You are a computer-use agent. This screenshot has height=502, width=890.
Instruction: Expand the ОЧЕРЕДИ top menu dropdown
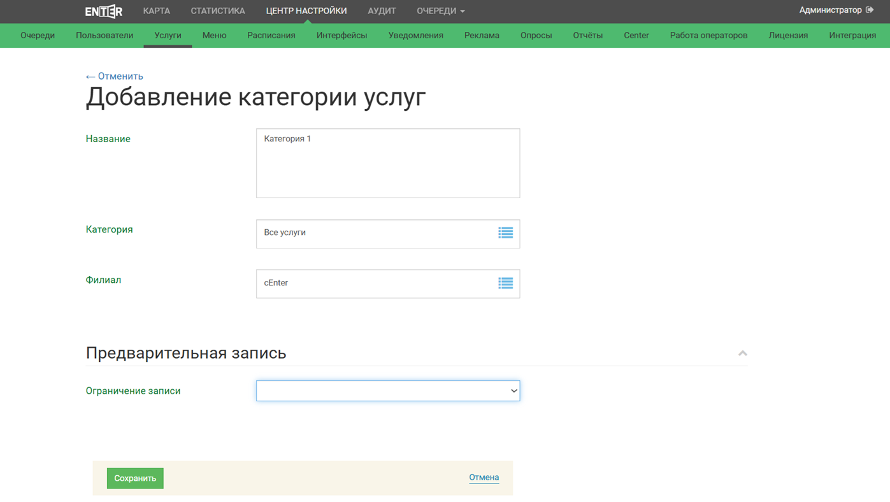coord(440,11)
